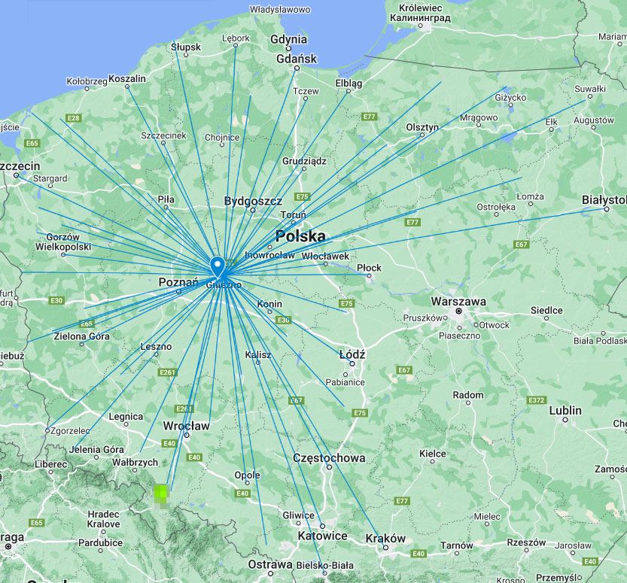Screen dimensions: 627x583
Task: Click the Olsztyn city label
Action: point(422,128)
